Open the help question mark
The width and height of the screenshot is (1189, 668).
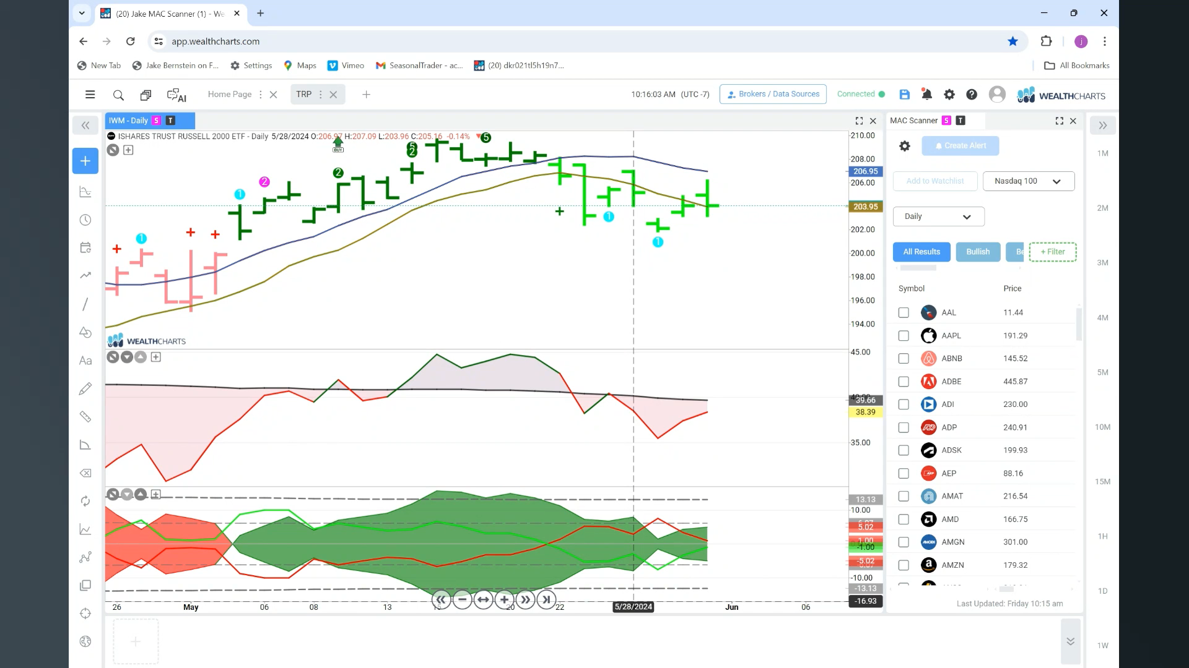pyautogui.click(x=972, y=94)
